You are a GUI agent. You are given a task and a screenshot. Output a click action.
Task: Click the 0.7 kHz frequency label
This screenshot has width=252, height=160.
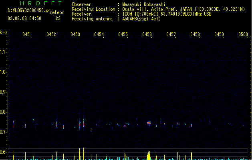click(3, 132)
